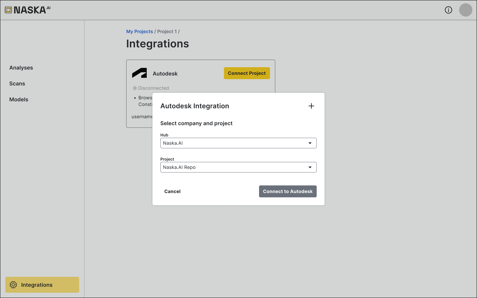The image size is (477, 298).
Task: Click the Autodesk Integration dialog title
Action: pyautogui.click(x=195, y=106)
